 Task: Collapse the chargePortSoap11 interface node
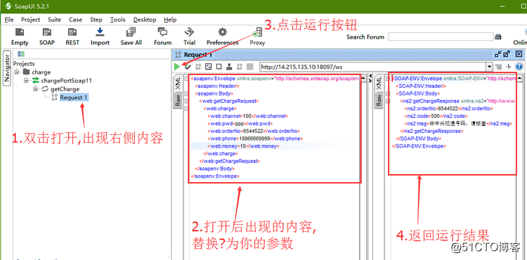[x=26, y=81]
